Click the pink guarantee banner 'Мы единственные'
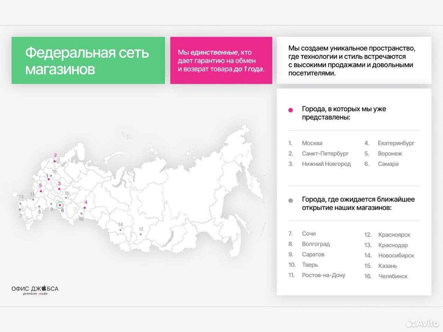 221,60
